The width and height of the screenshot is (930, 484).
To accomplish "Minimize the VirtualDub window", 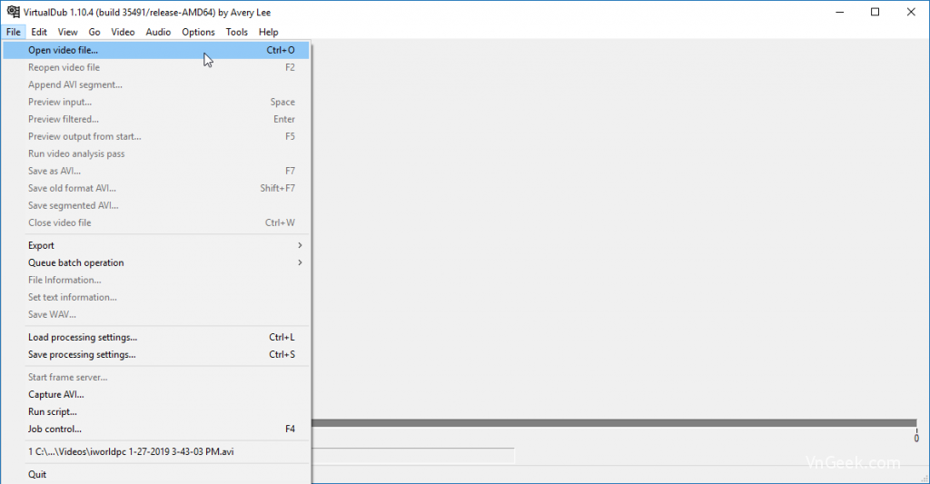I will 840,12.
